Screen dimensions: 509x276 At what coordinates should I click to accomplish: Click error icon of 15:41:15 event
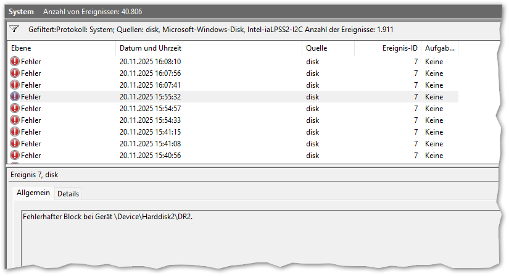15,132
